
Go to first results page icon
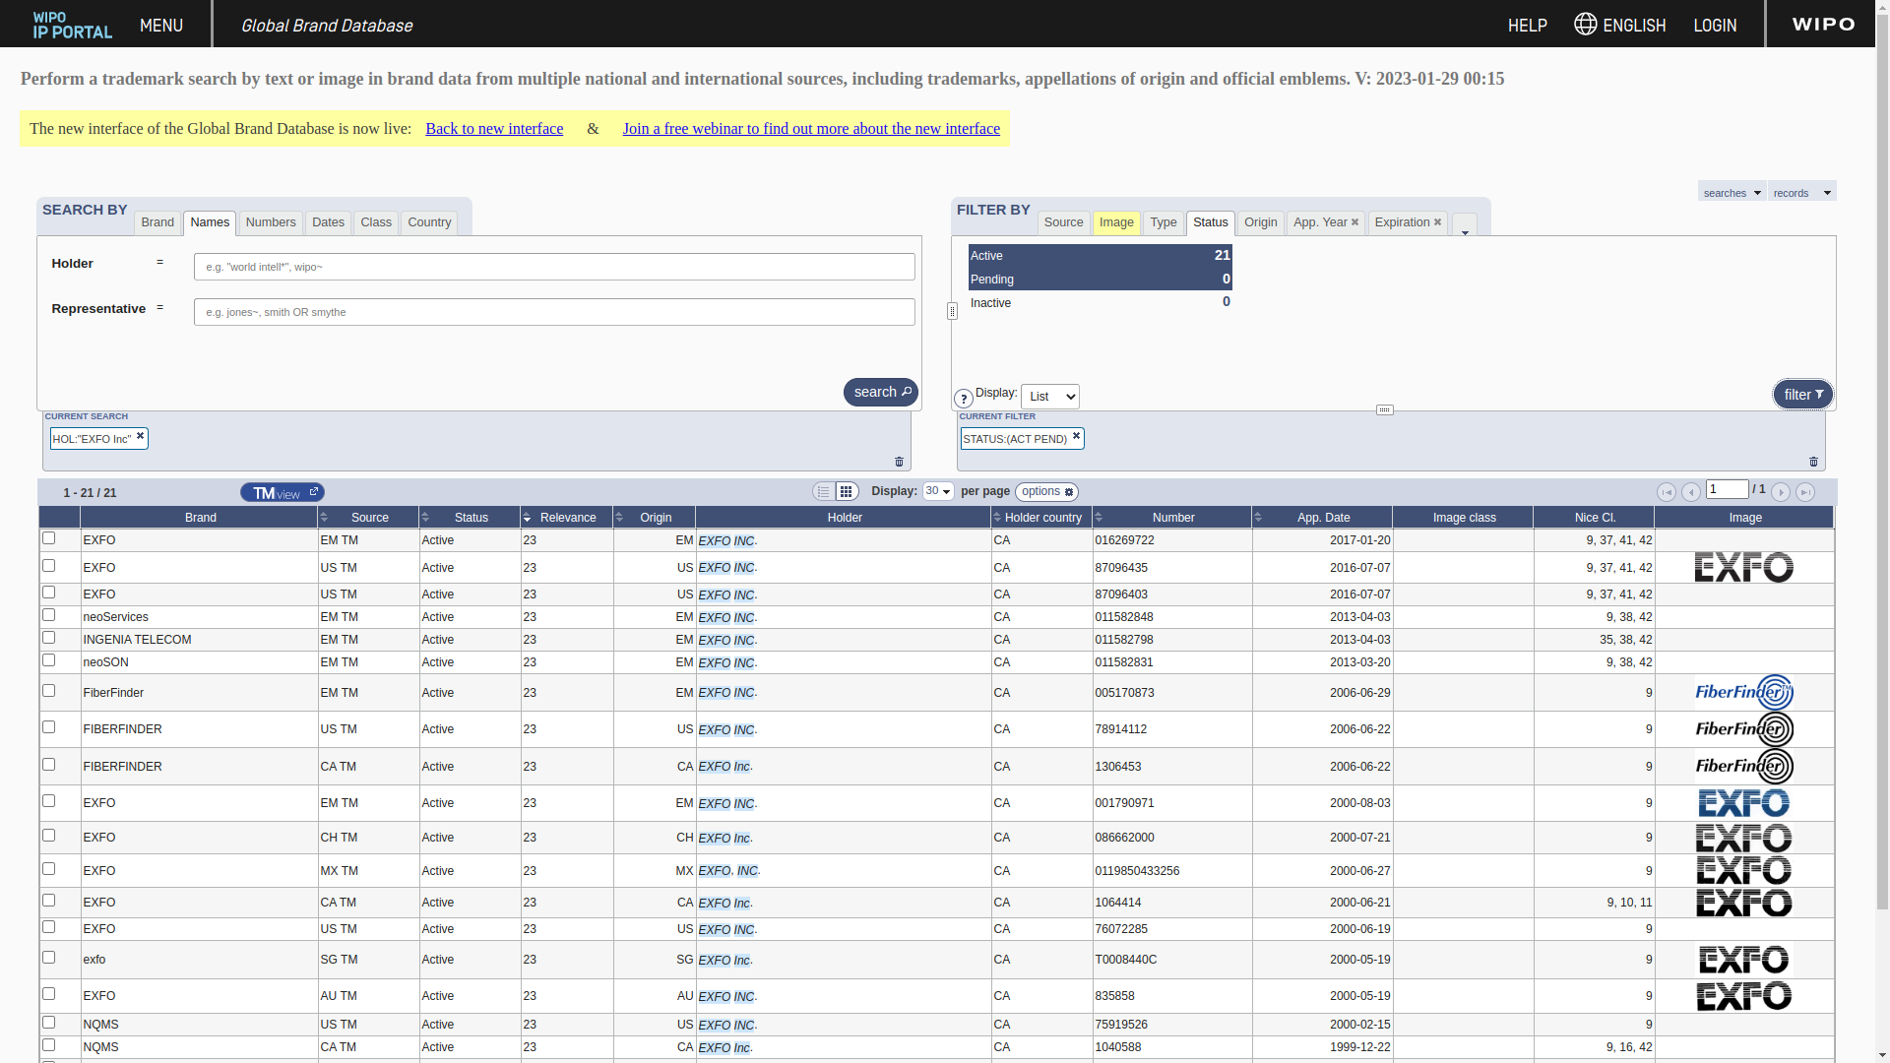coord(1667,492)
